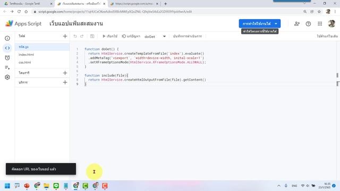The width and height of the screenshot is (340, 191).
Task: Open the Help question mark icon
Action: tap(308, 23)
